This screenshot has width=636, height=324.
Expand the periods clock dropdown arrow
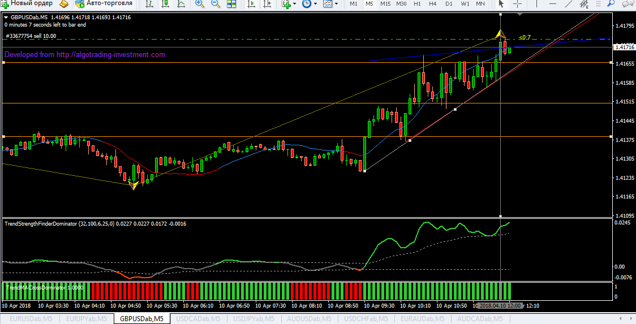click(x=315, y=4)
